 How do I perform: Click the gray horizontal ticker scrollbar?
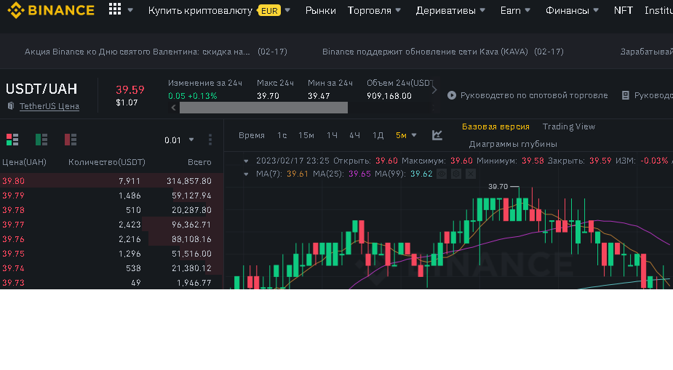(x=263, y=108)
